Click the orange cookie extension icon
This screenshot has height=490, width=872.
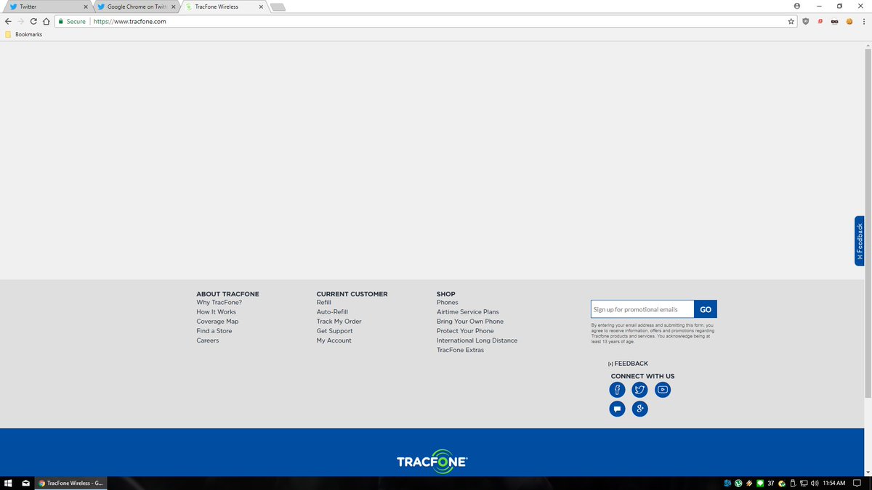click(849, 22)
